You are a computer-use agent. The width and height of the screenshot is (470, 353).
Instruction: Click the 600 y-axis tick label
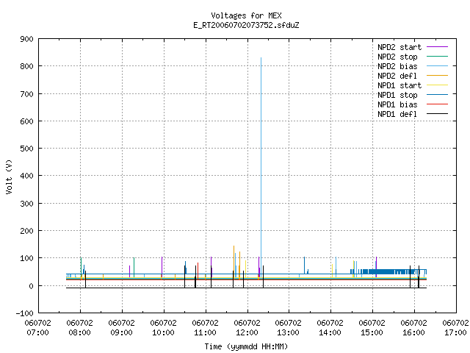point(26,121)
